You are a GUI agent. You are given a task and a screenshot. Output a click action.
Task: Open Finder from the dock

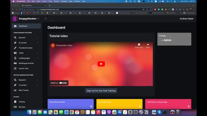coord(29,112)
